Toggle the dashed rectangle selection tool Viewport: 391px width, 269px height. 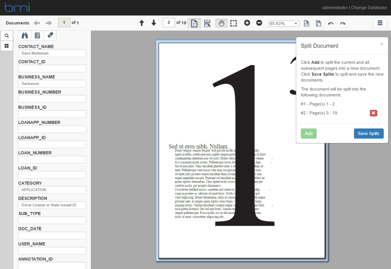[x=234, y=23]
